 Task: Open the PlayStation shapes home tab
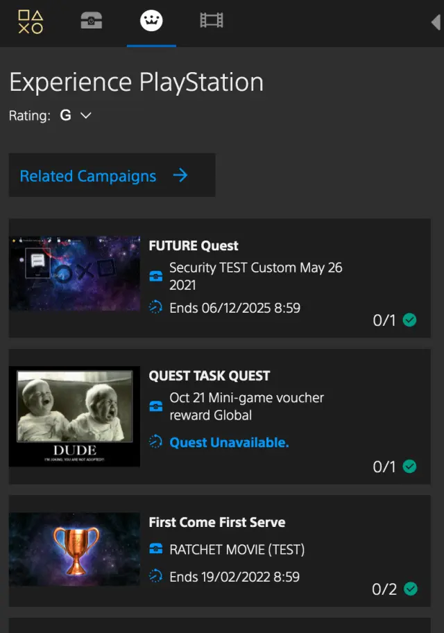pos(31,21)
